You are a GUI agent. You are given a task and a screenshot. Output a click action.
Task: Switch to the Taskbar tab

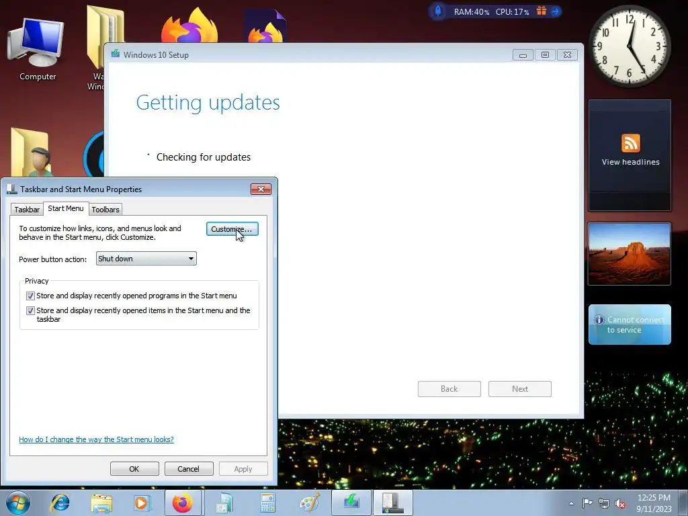click(x=27, y=210)
